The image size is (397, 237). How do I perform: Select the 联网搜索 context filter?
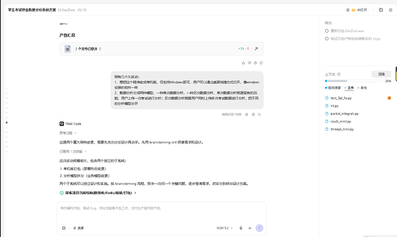(333, 88)
